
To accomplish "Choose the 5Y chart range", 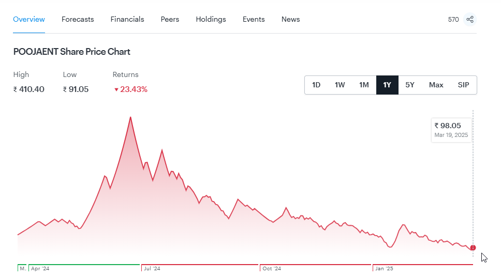I will tap(410, 85).
